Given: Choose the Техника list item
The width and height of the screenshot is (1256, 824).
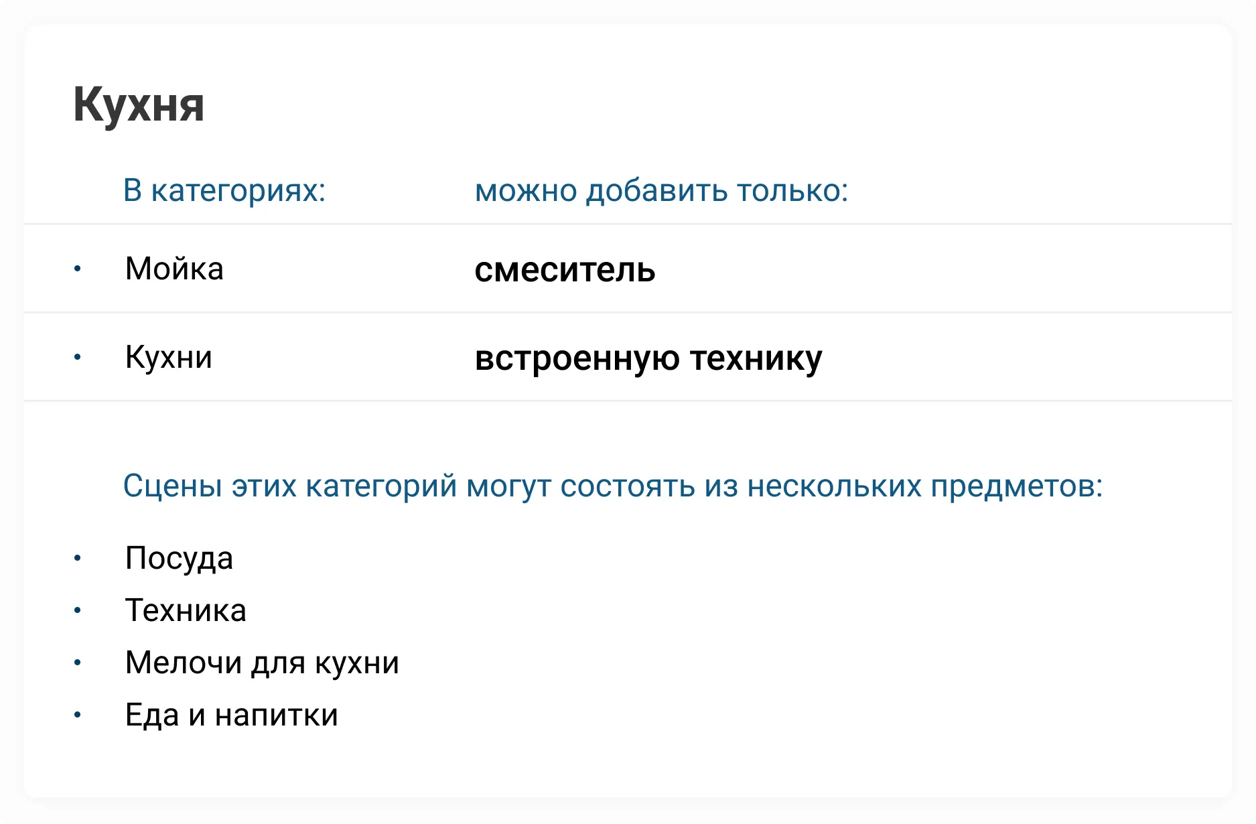Looking at the screenshot, I should pyautogui.click(x=186, y=610).
